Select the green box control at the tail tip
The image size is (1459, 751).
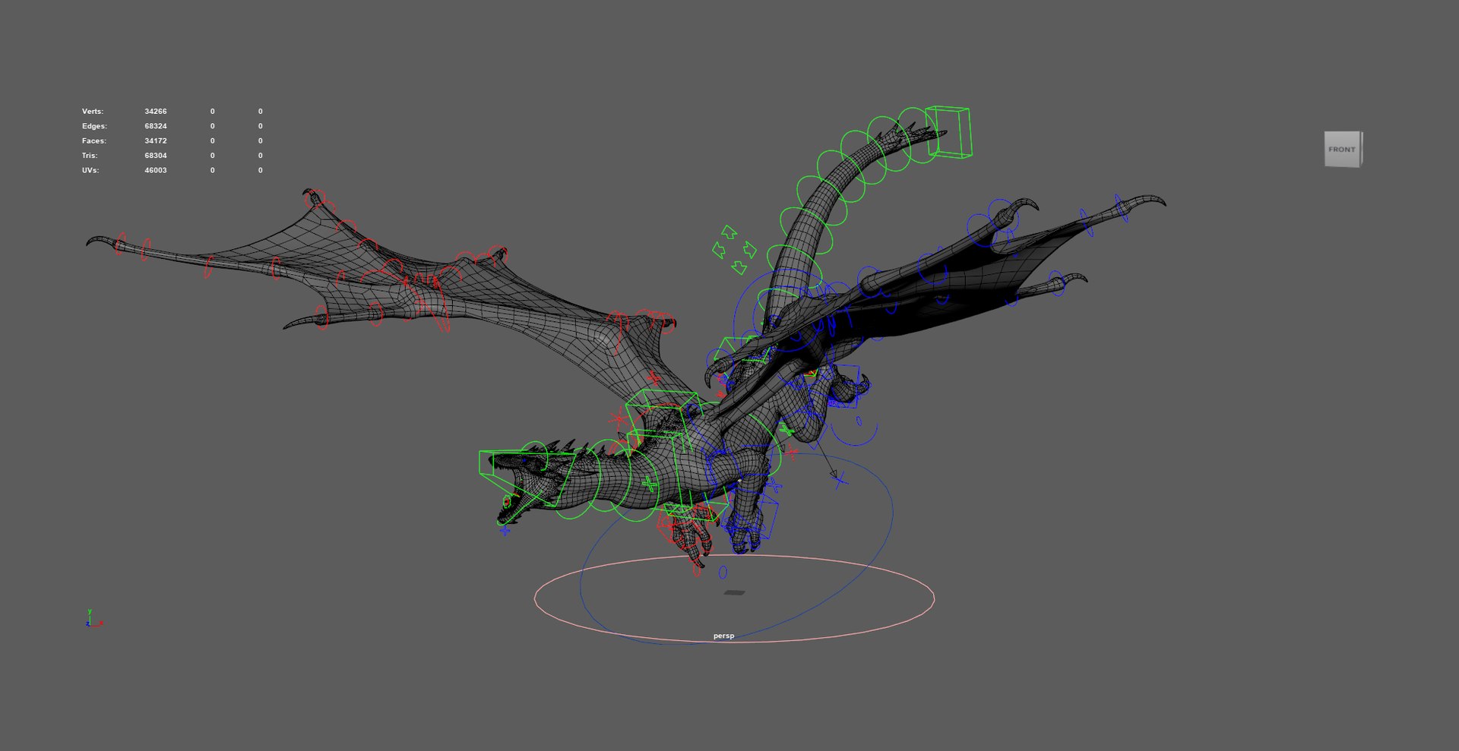point(948,132)
